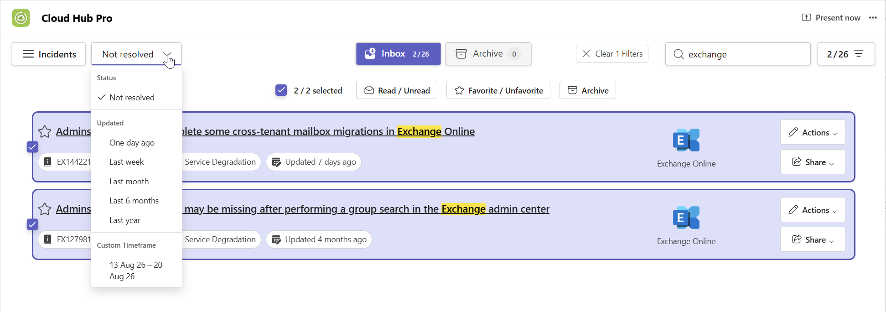The height and width of the screenshot is (312, 886).
Task: Switch to the Archive 0 tab
Action: (488, 54)
